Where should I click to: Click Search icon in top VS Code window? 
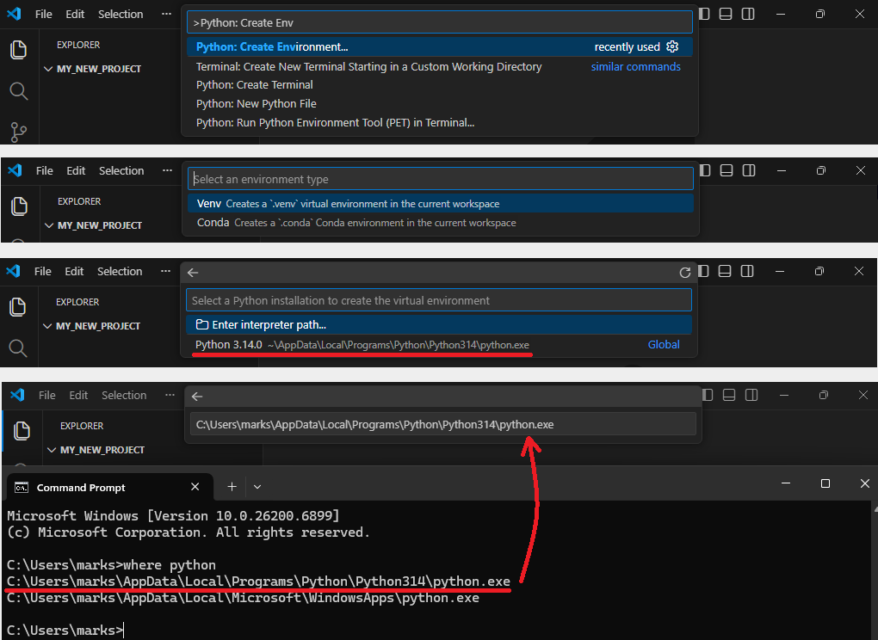pyautogui.click(x=18, y=90)
